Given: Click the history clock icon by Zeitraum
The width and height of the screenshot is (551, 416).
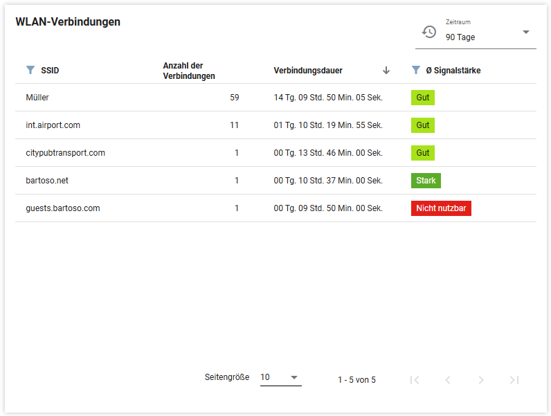Looking at the screenshot, I should (x=429, y=32).
